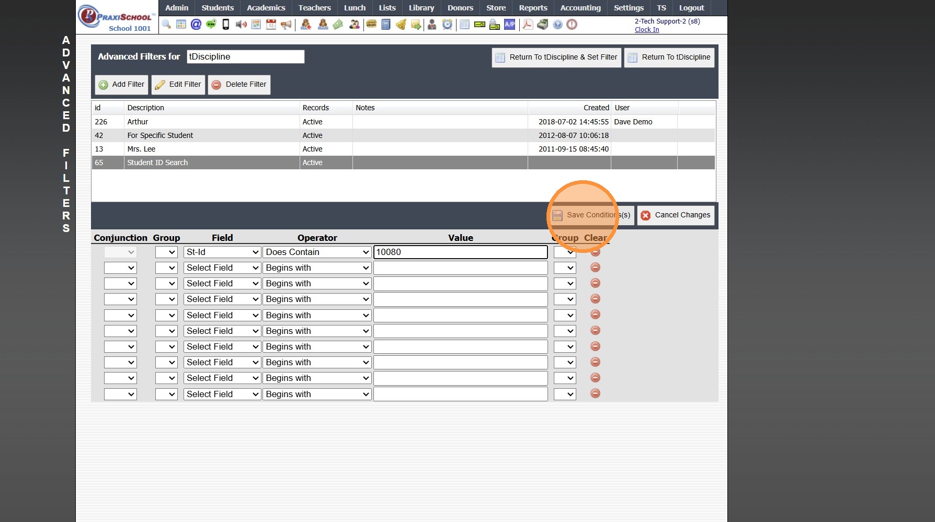The width and height of the screenshot is (935, 522).
Task: Clear the St-Id condition row with red minus
Action: click(595, 252)
